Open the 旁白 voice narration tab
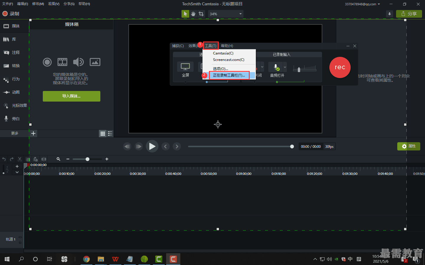This screenshot has height=265, width=425. [x=14, y=119]
